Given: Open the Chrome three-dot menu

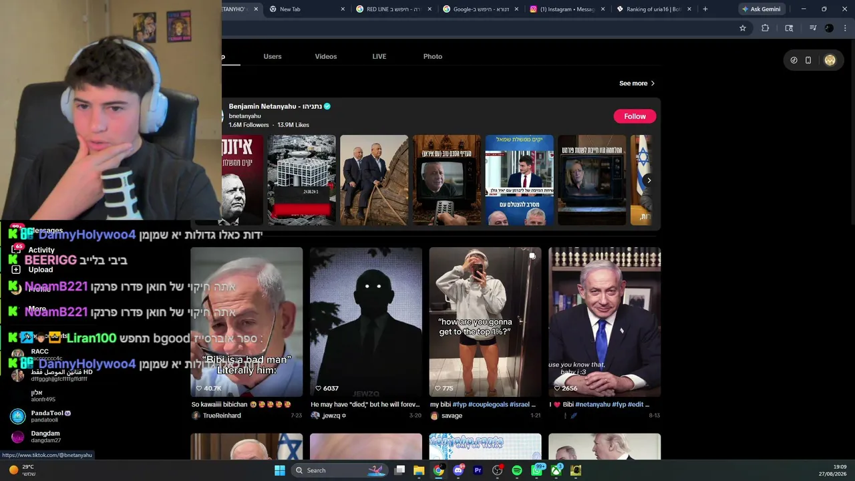Looking at the screenshot, I should [845, 28].
